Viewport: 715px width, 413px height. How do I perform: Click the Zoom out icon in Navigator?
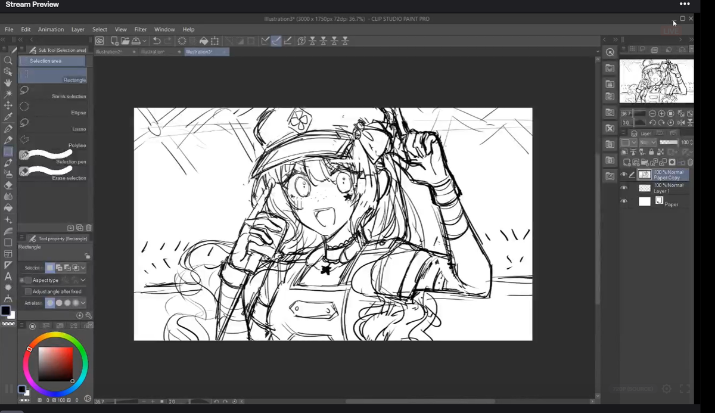[x=652, y=113]
